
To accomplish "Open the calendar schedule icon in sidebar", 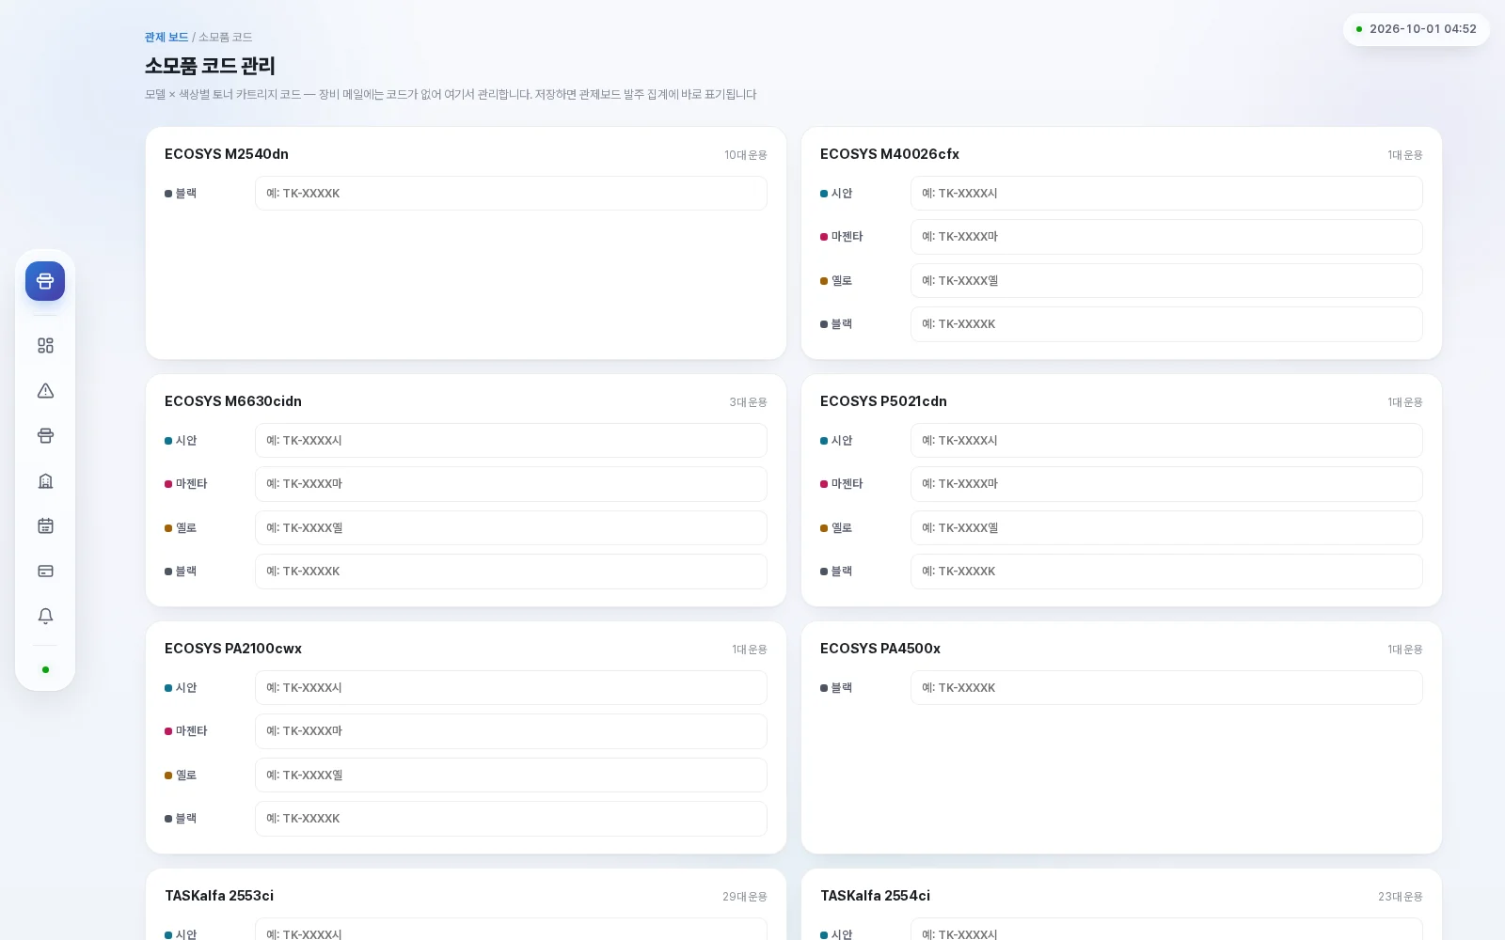I will pyautogui.click(x=45, y=526).
